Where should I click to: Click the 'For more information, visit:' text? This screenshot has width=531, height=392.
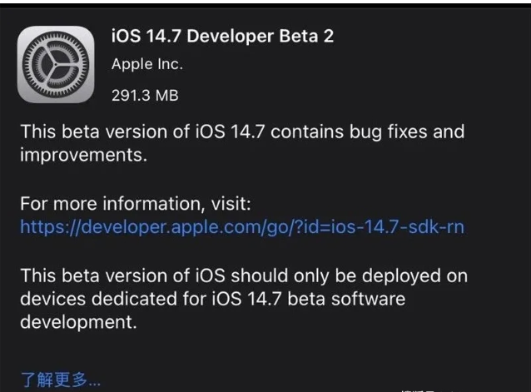click(136, 204)
